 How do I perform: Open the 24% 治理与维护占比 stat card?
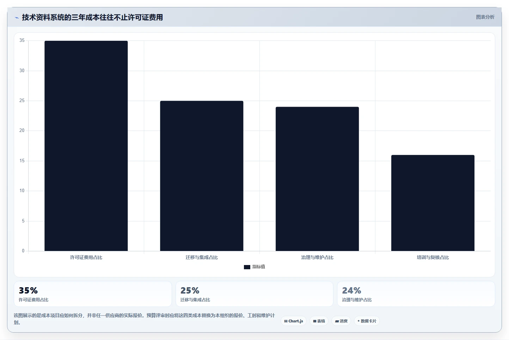coord(416,294)
